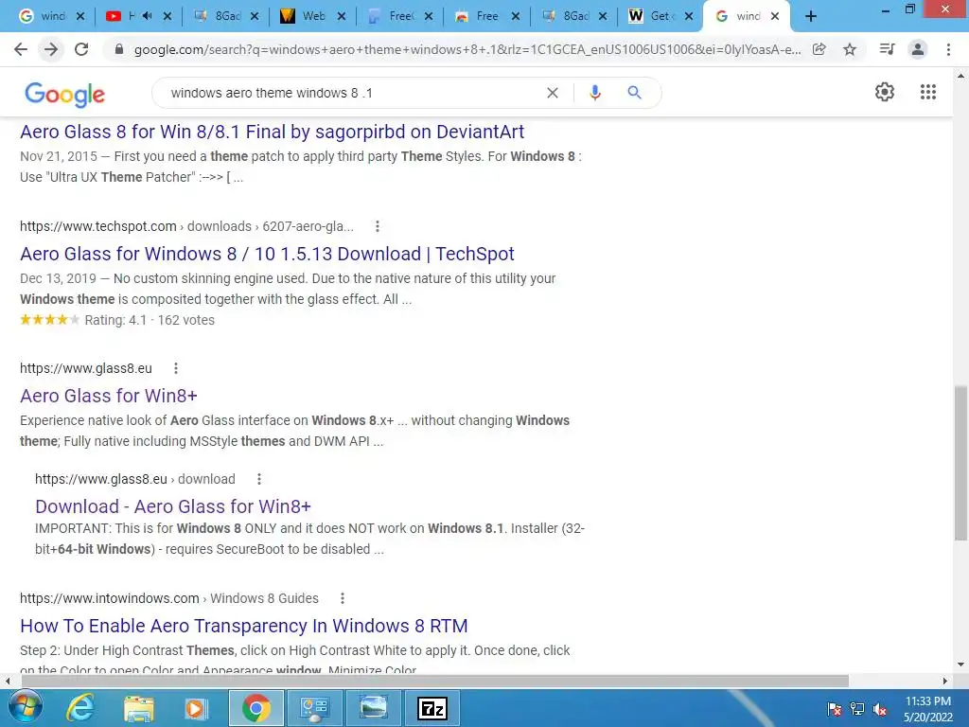The width and height of the screenshot is (969, 727).
Task: Switch to the Web tab
Action: pos(312,16)
